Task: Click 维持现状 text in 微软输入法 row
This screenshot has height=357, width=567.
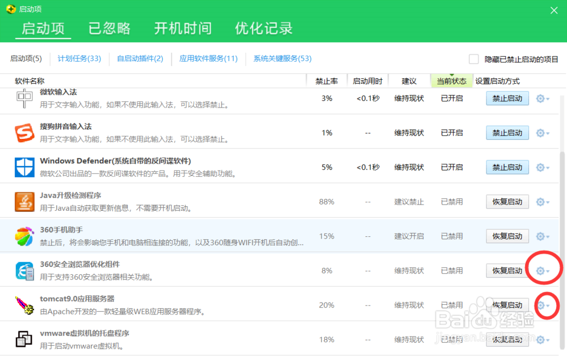Action: point(409,98)
